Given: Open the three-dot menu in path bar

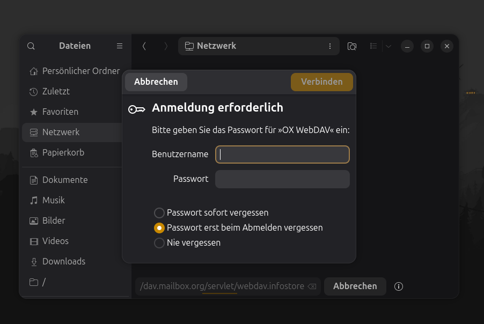Looking at the screenshot, I should (329, 46).
